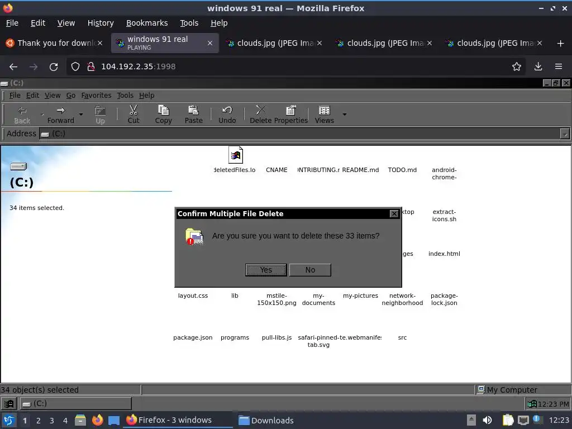The height and width of the screenshot is (429, 572).
Task: Select the pull-libs.js file
Action: [277, 338]
